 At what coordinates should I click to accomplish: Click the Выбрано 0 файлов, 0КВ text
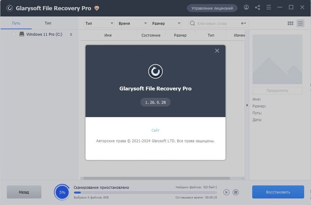coord(91,198)
